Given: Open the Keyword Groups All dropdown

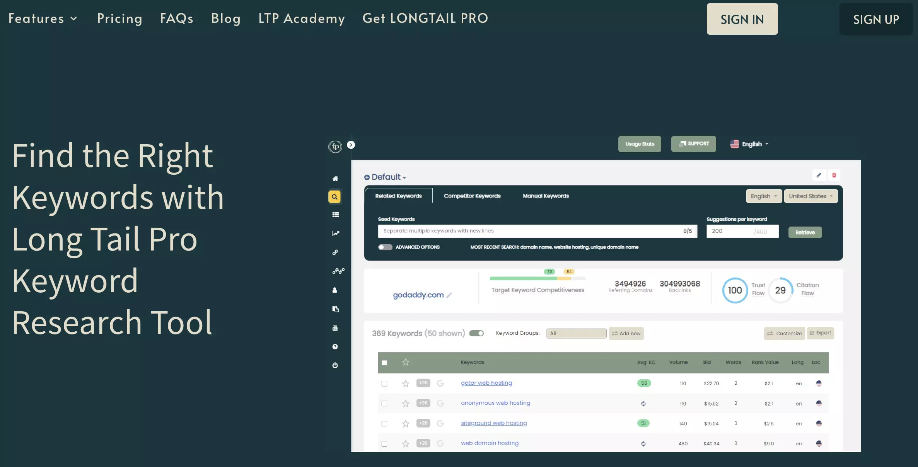Looking at the screenshot, I should (x=576, y=333).
